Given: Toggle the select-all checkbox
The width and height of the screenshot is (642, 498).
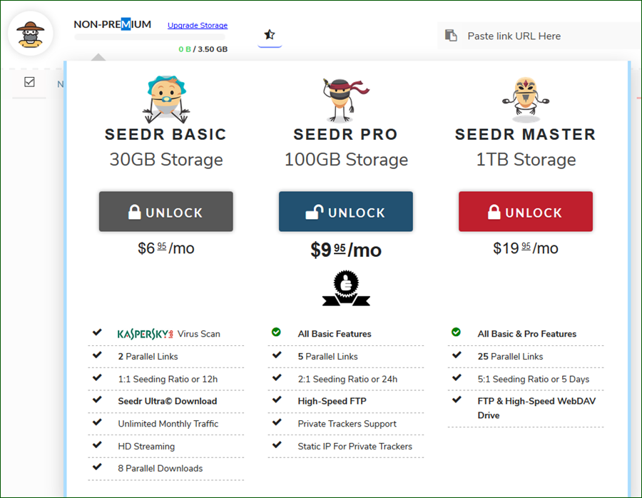Looking at the screenshot, I should coord(29,82).
